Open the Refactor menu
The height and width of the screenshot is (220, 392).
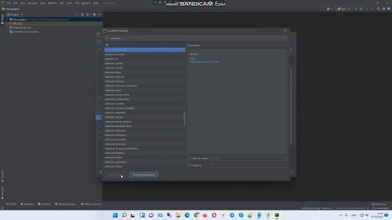[x=53, y=3]
